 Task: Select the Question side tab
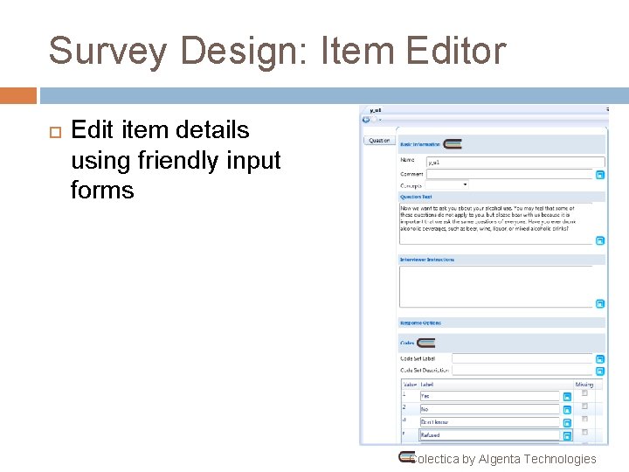[379, 141]
